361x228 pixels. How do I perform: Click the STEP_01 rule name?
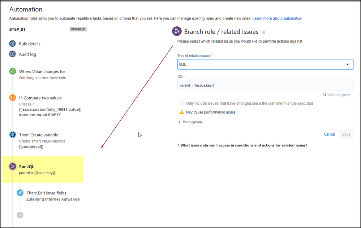pyautogui.click(x=17, y=30)
